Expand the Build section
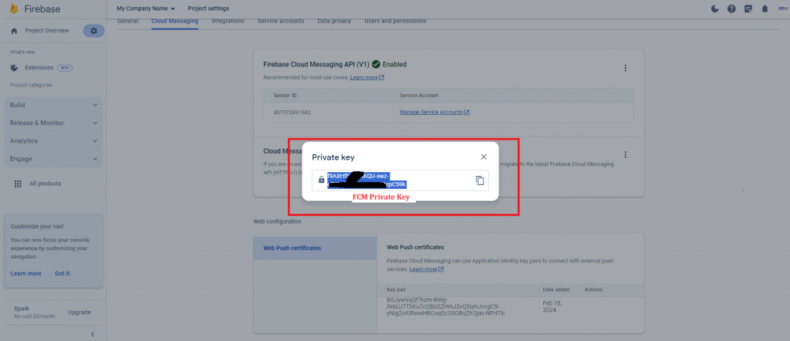Image resolution: width=790 pixels, height=341 pixels. [53, 105]
